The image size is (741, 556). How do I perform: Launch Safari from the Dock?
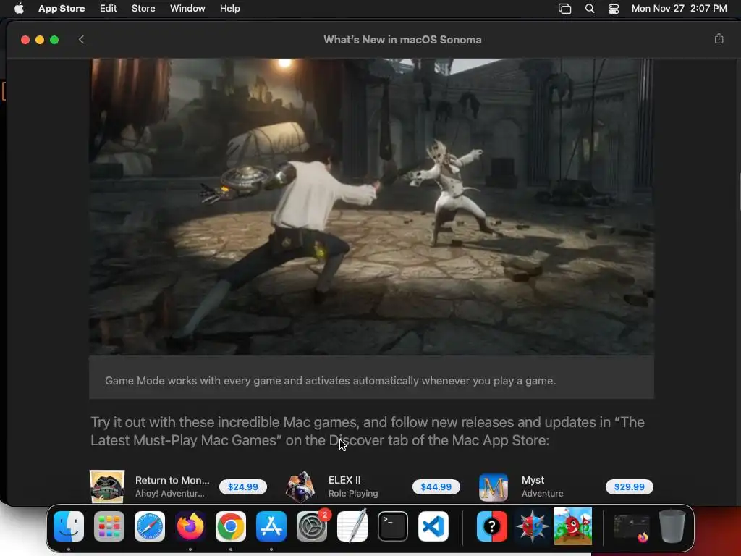150,526
